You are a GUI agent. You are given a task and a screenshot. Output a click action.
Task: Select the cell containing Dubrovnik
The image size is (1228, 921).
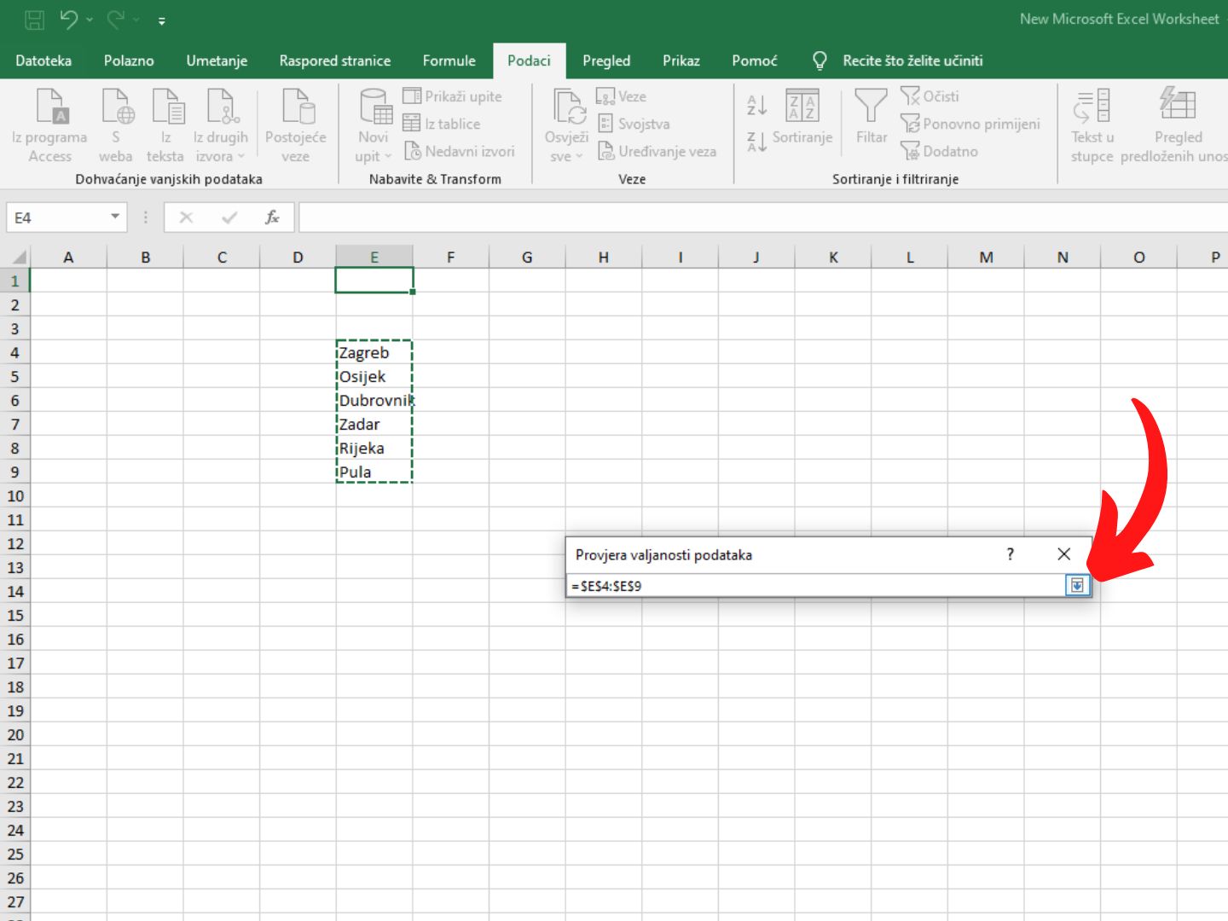tap(374, 400)
